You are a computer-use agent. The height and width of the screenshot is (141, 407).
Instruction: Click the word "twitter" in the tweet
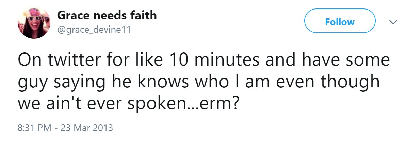point(75,59)
